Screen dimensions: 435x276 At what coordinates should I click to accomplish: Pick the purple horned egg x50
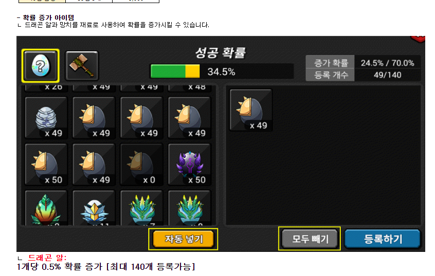(190, 165)
